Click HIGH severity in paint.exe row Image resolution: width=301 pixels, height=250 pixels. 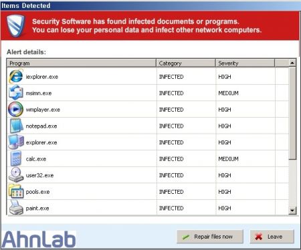pos(225,209)
